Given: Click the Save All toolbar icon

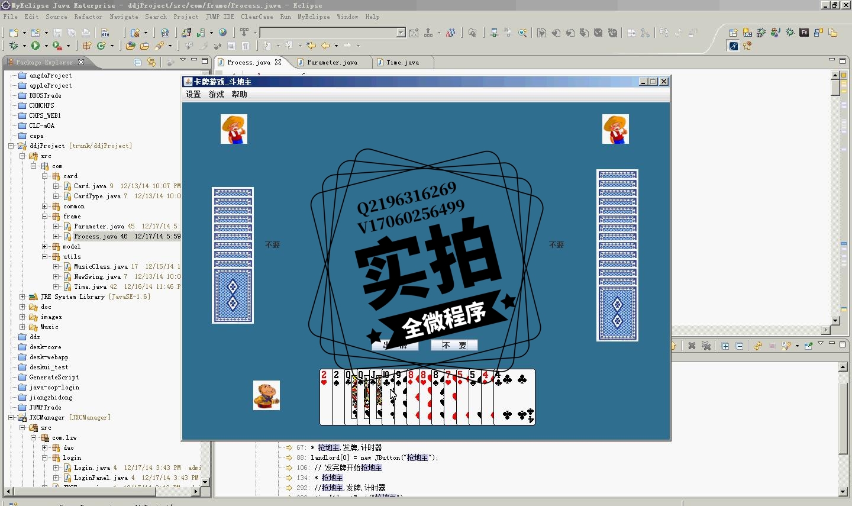Looking at the screenshot, I should click(x=72, y=33).
